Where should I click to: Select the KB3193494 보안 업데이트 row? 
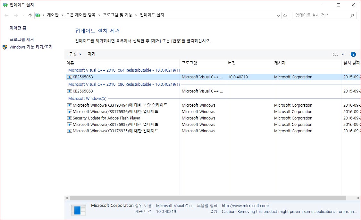click(213, 105)
